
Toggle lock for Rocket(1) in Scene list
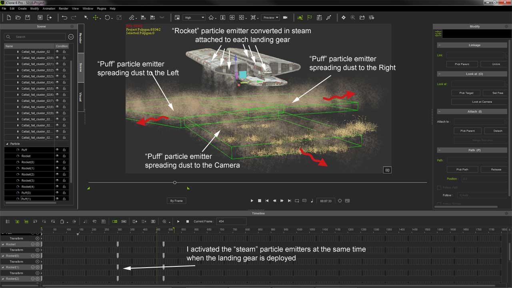(x=64, y=168)
